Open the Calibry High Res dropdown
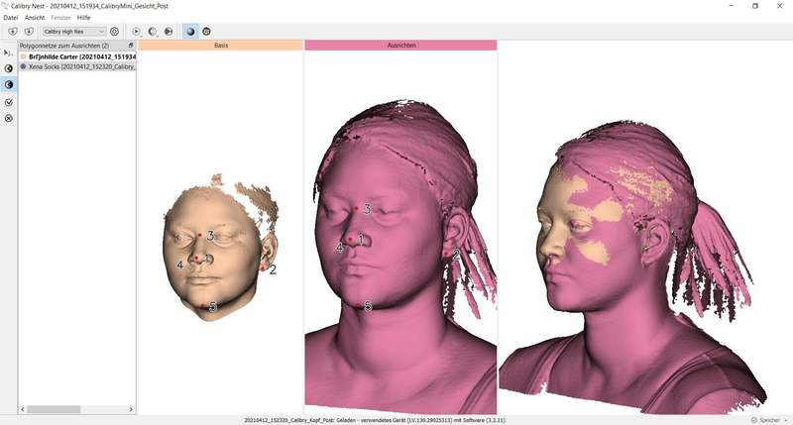This screenshot has height=425, width=793. click(x=73, y=32)
